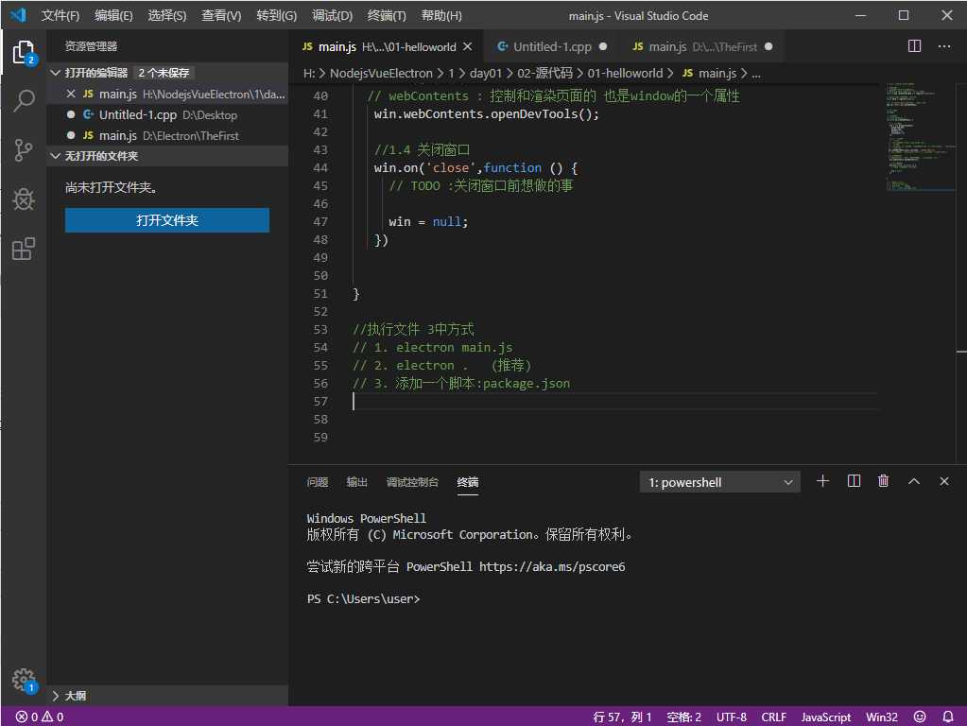Click 行 57, 列 1 cursor position

pyautogui.click(x=622, y=717)
